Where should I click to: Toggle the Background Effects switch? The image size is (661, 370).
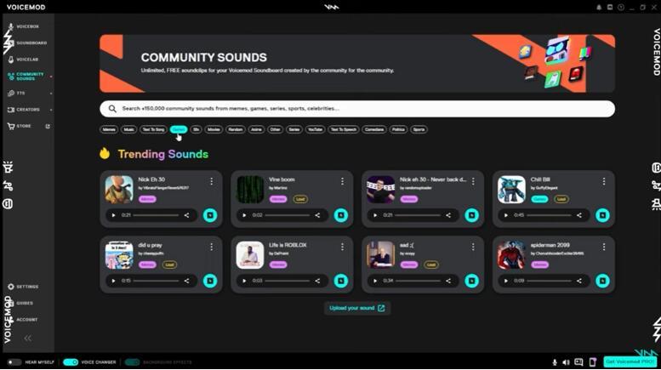[x=132, y=362]
